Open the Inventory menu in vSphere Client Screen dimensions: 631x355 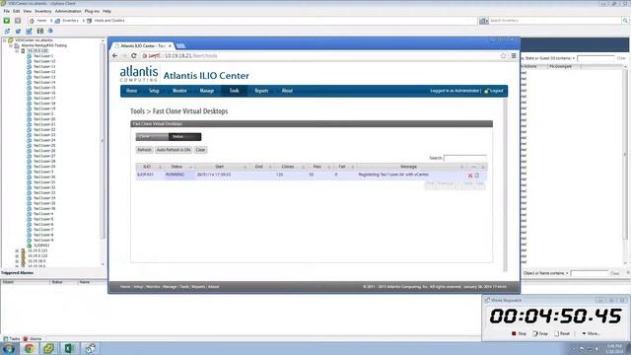click(x=43, y=11)
